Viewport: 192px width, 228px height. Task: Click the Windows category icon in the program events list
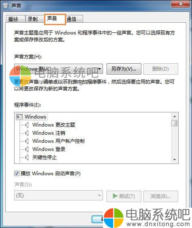coord(19,117)
